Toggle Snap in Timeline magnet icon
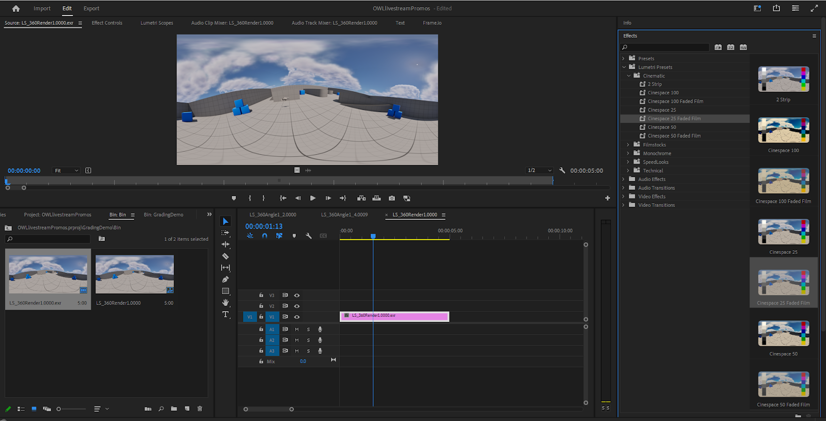Viewport: 826px width, 421px height. 265,236
